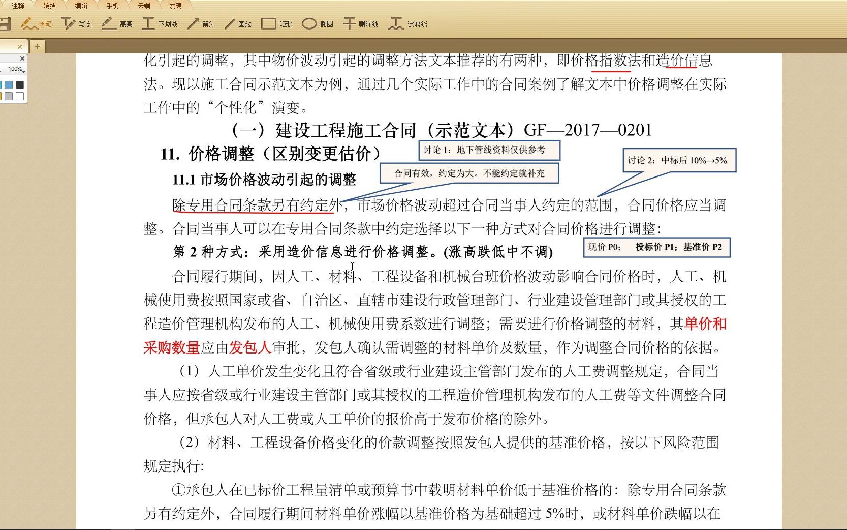847x530 pixels.
Task: Click red text '发包人'
Action: [250, 347]
